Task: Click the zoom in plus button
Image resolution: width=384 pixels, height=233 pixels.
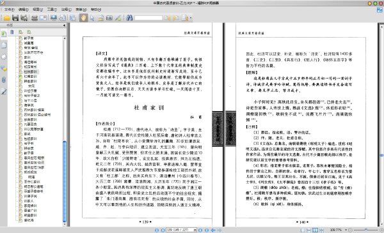Action: pos(381,230)
